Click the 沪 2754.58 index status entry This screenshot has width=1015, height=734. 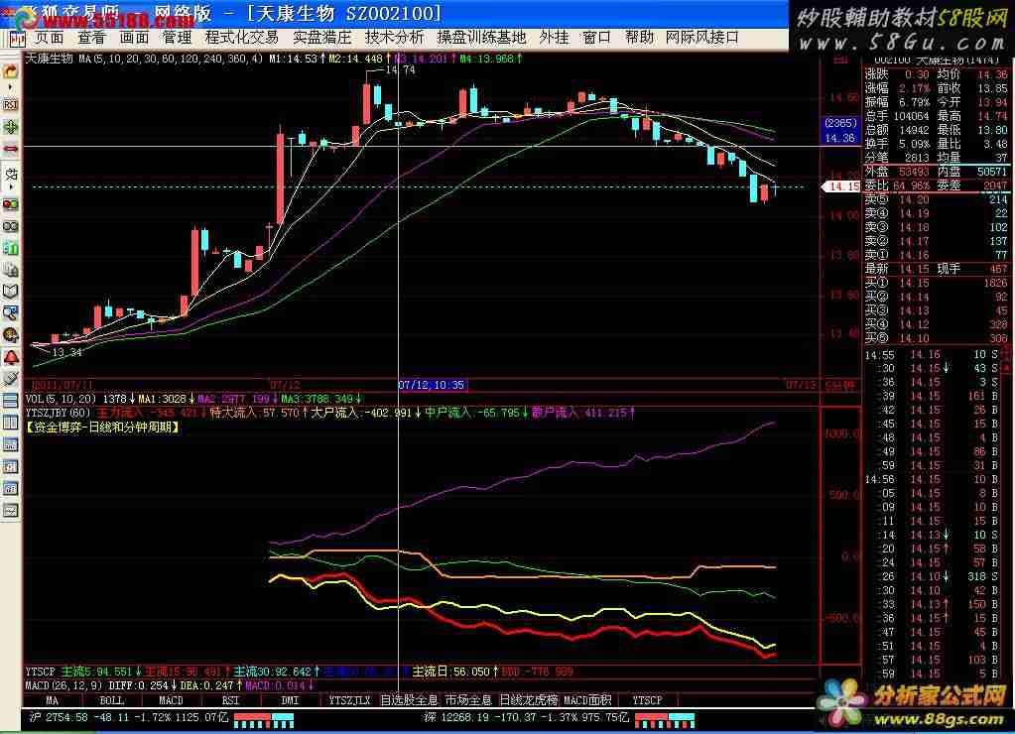(129, 717)
